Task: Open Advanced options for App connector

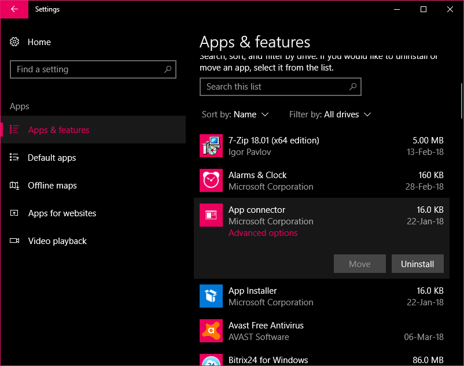Action: (263, 233)
